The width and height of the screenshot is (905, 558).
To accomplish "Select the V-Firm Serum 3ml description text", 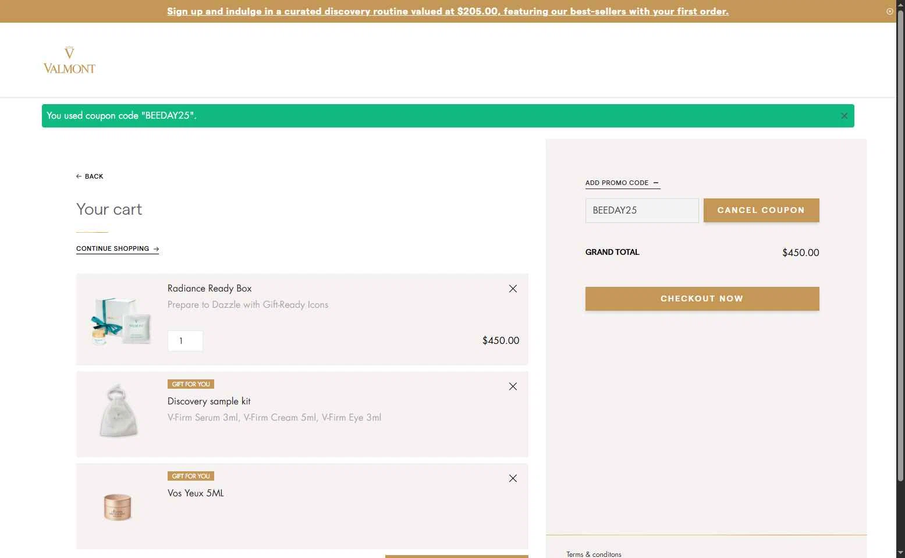I will coord(274,418).
